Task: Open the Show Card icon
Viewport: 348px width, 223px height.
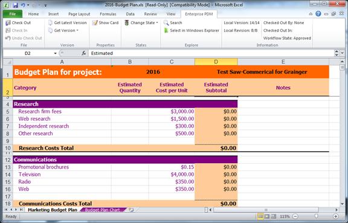Action: coord(95,22)
